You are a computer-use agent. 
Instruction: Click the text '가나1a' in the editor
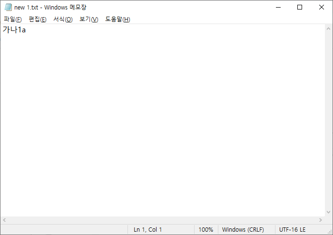click(14, 29)
